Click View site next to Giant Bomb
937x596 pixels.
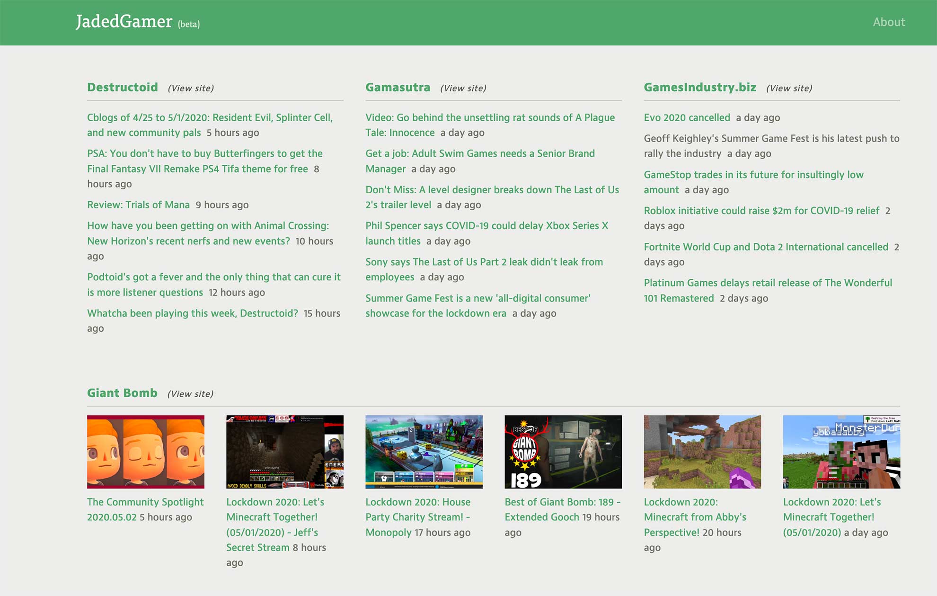[190, 394]
